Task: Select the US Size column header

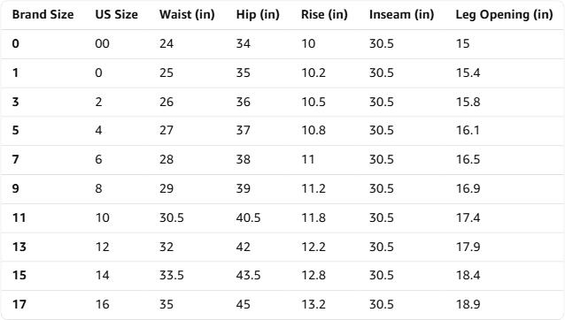Action: pos(116,14)
